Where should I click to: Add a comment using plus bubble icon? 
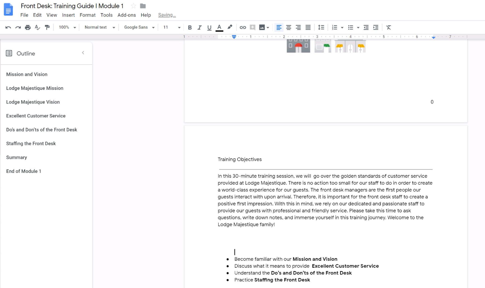coord(252,27)
